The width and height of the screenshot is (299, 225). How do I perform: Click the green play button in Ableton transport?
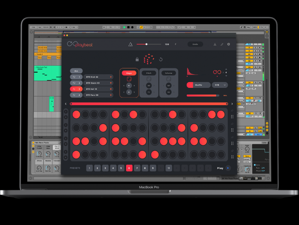point(124,27)
